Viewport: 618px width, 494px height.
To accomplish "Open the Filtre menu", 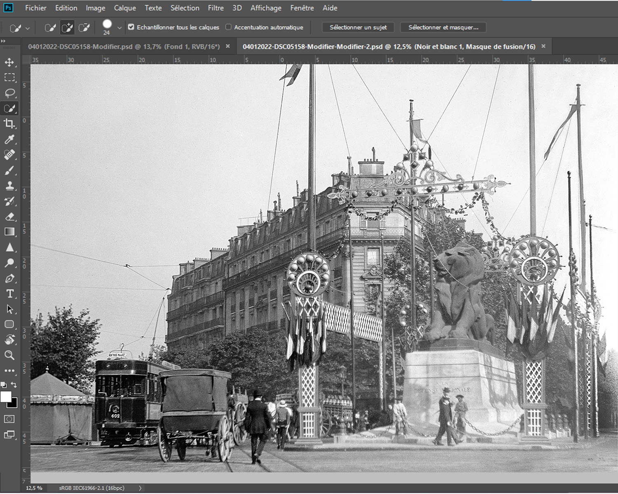I will coord(215,8).
